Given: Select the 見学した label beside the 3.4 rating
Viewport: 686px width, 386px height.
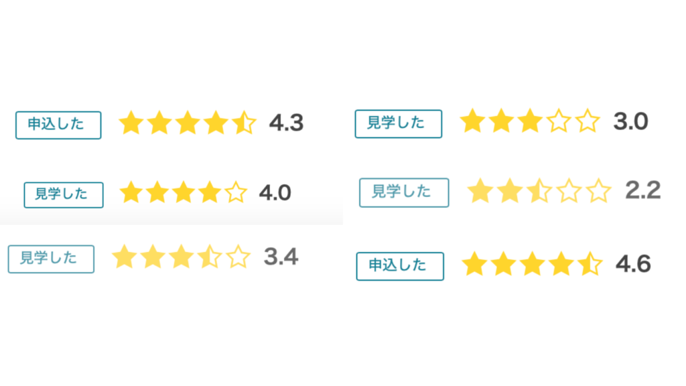Looking at the screenshot, I should pyautogui.click(x=51, y=259).
